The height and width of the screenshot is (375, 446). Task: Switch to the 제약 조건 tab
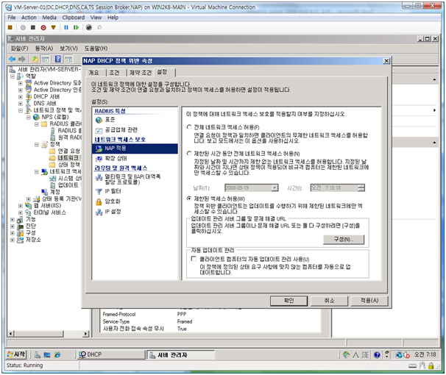[141, 73]
